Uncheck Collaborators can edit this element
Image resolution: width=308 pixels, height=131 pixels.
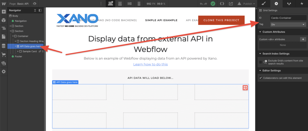260,78
